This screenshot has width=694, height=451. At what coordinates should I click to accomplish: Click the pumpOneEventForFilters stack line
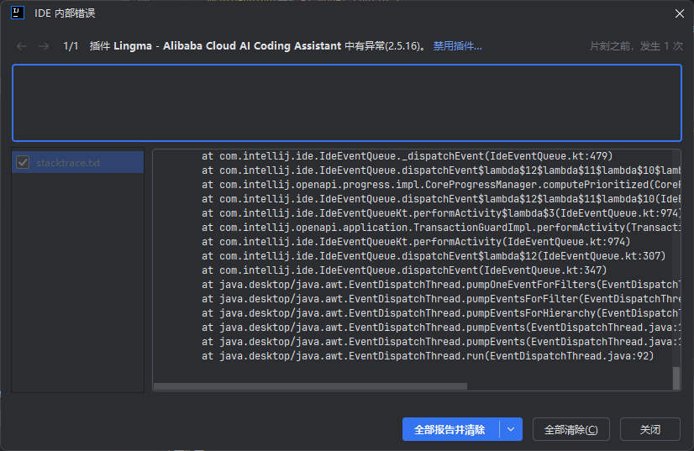point(441,285)
